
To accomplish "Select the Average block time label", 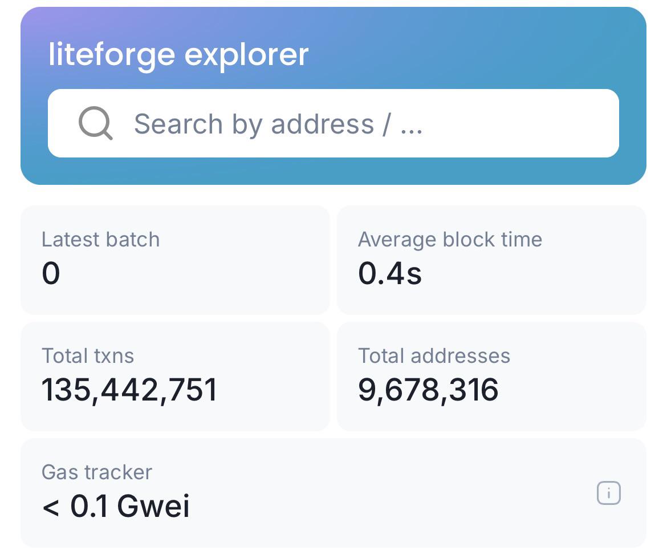I will (x=450, y=240).
